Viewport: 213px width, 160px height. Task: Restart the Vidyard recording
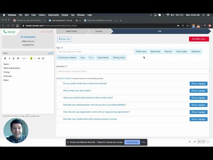coord(208,142)
